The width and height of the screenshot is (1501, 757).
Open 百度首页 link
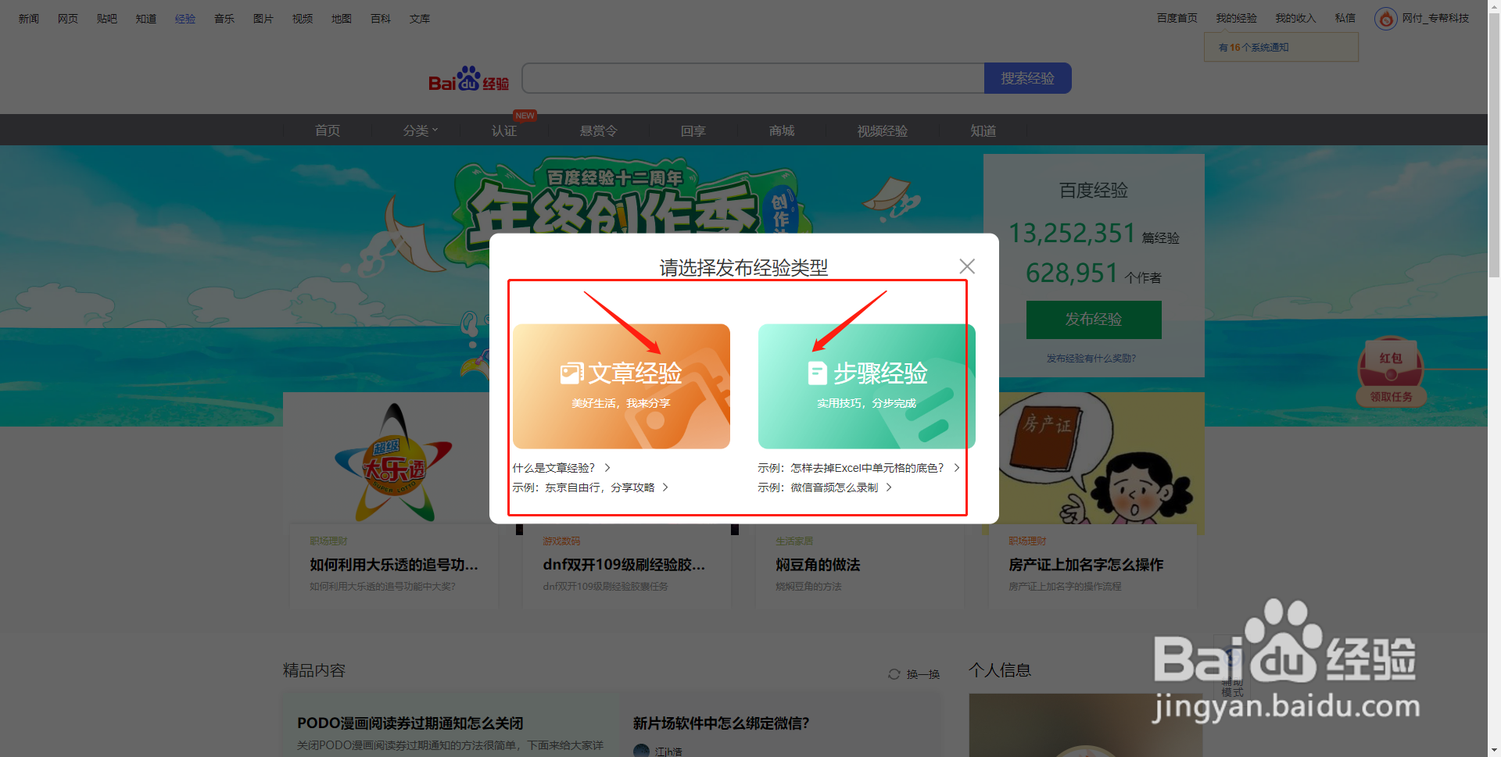click(1177, 18)
